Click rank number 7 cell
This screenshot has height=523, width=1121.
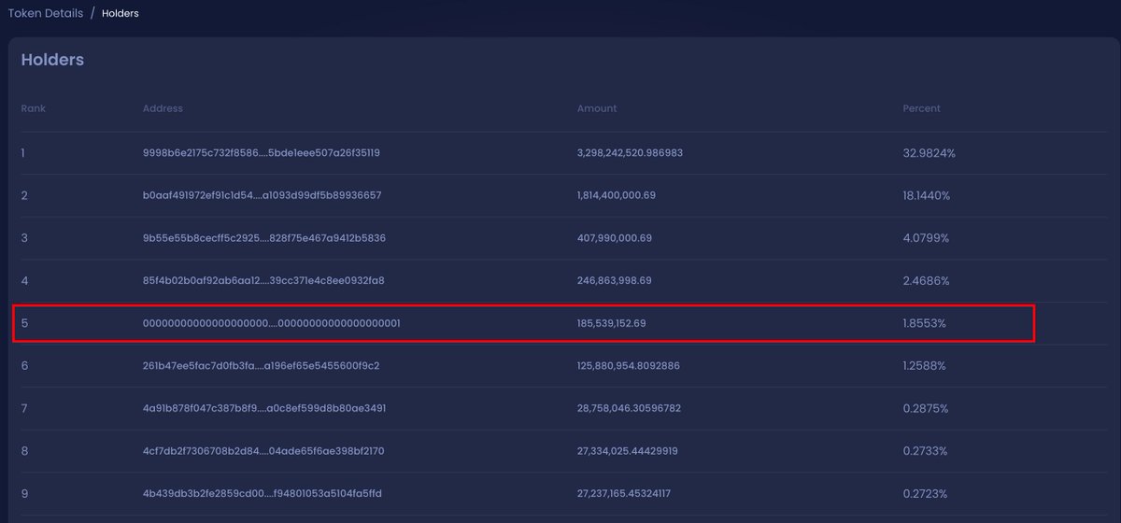(24, 408)
